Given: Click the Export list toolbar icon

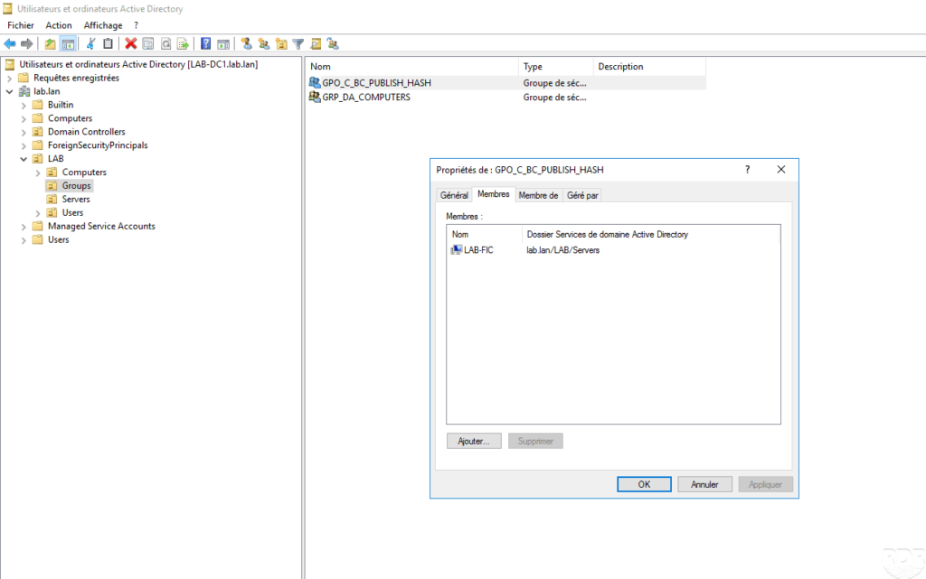Looking at the screenshot, I should click(x=183, y=43).
